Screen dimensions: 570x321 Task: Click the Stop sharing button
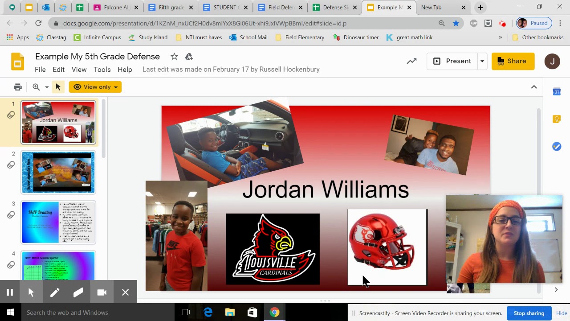coord(529,313)
